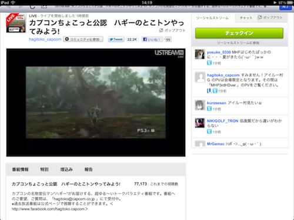Screen dimensions: 294x220
Task: Click the video player area
Action: [x=96, y=103]
